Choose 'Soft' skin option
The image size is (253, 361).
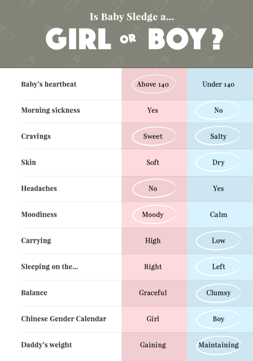pyautogui.click(x=153, y=162)
